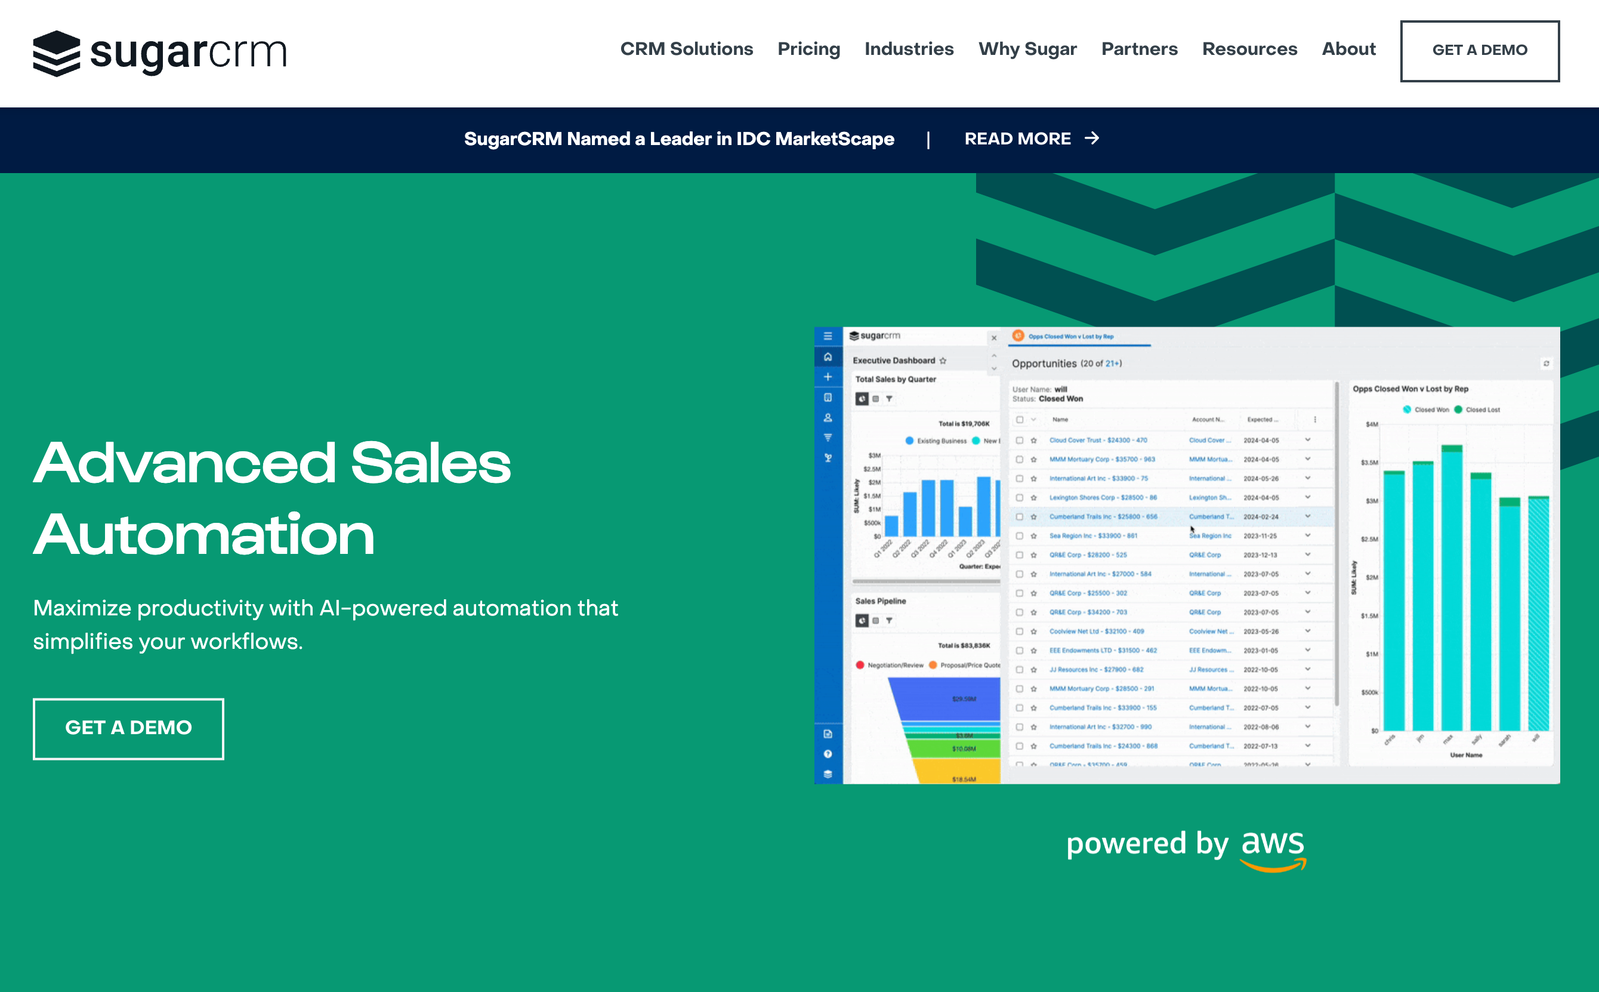Select chart view icon in Sales Pipeline
1599x992 pixels.
862,621
